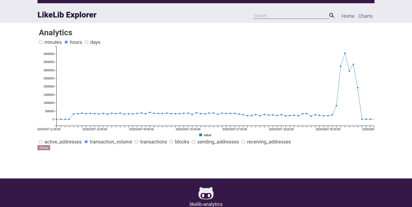Click the 500000 y-axis label
The height and width of the screenshot is (207, 412).
[x=50, y=111]
